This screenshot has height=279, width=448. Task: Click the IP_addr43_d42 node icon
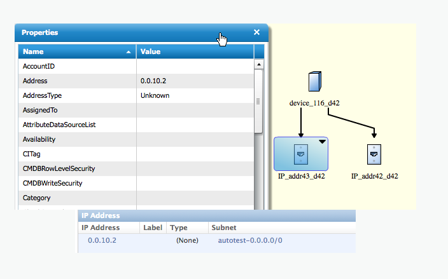click(301, 154)
